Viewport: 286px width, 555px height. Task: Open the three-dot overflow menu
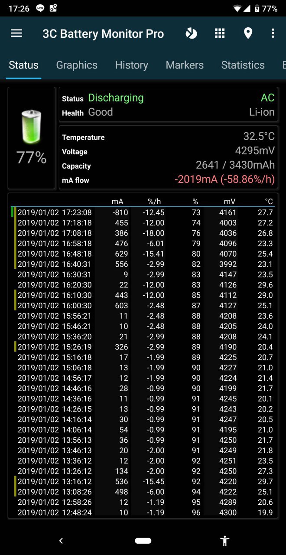[273, 33]
